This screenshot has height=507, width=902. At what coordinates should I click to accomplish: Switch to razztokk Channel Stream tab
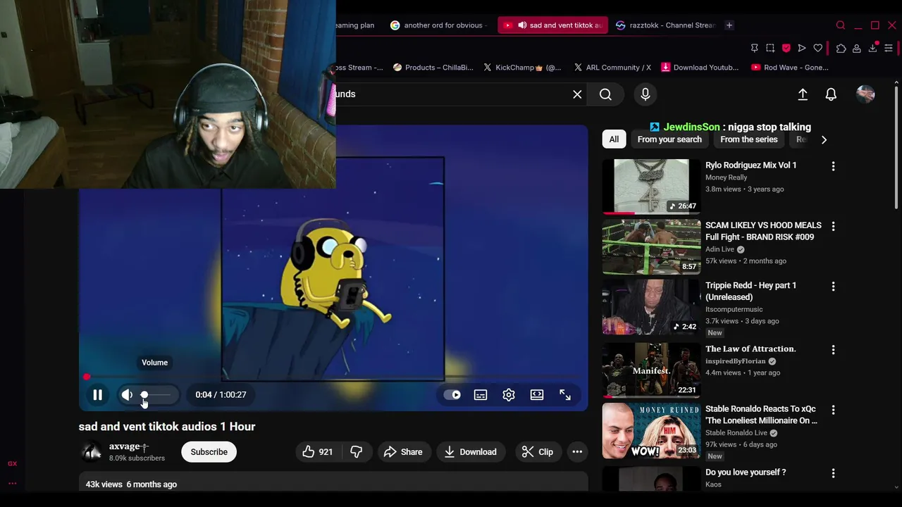[665, 25]
